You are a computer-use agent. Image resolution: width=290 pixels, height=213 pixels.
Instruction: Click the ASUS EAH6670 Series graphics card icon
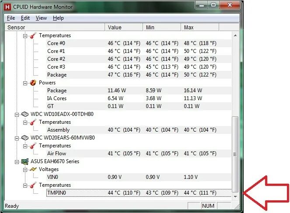[x=25, y=161]
